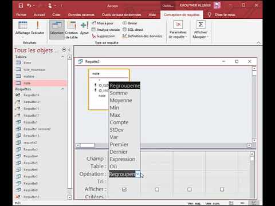Switch to the Créer tab
Image resolution: width=275 pixels, height=206 pixels.
pos(56,15)
